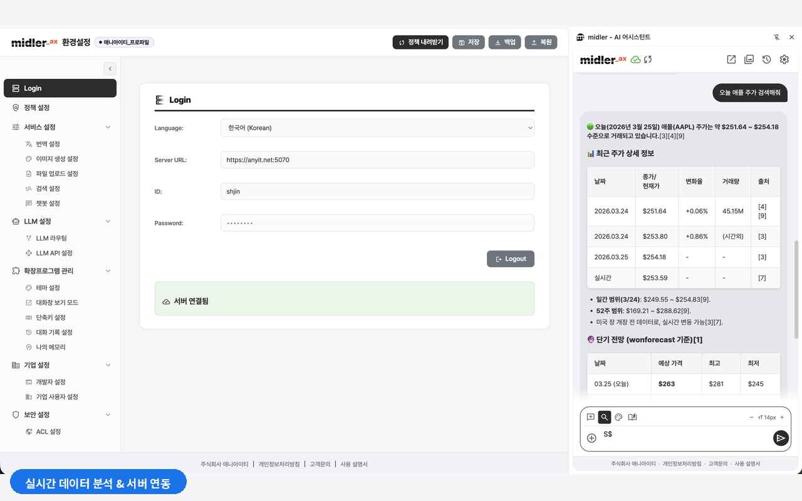The height and width of the screenshot is (501, 802).
Task: Toggle image generation palette icon in chat box
Action: click(x=618, y=417)
